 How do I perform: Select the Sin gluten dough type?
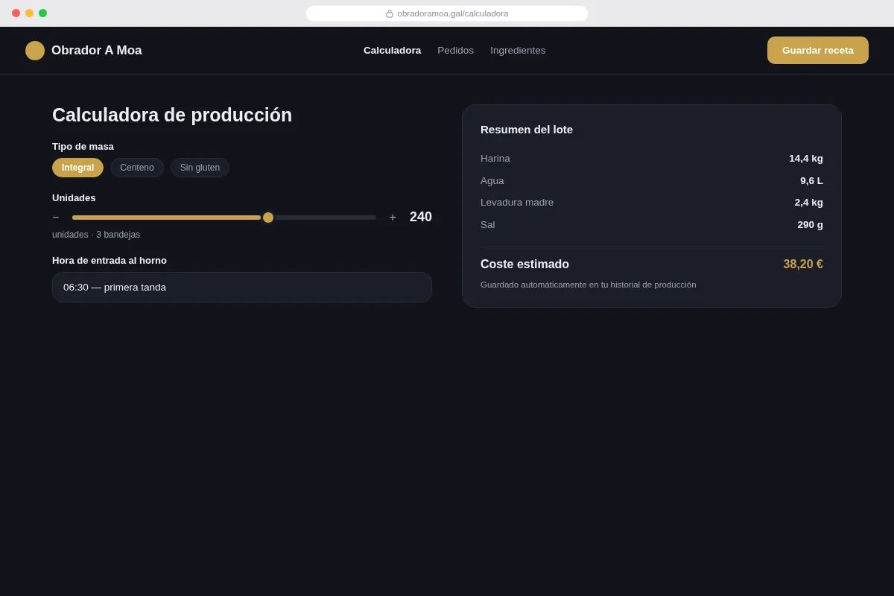[200, 168]
